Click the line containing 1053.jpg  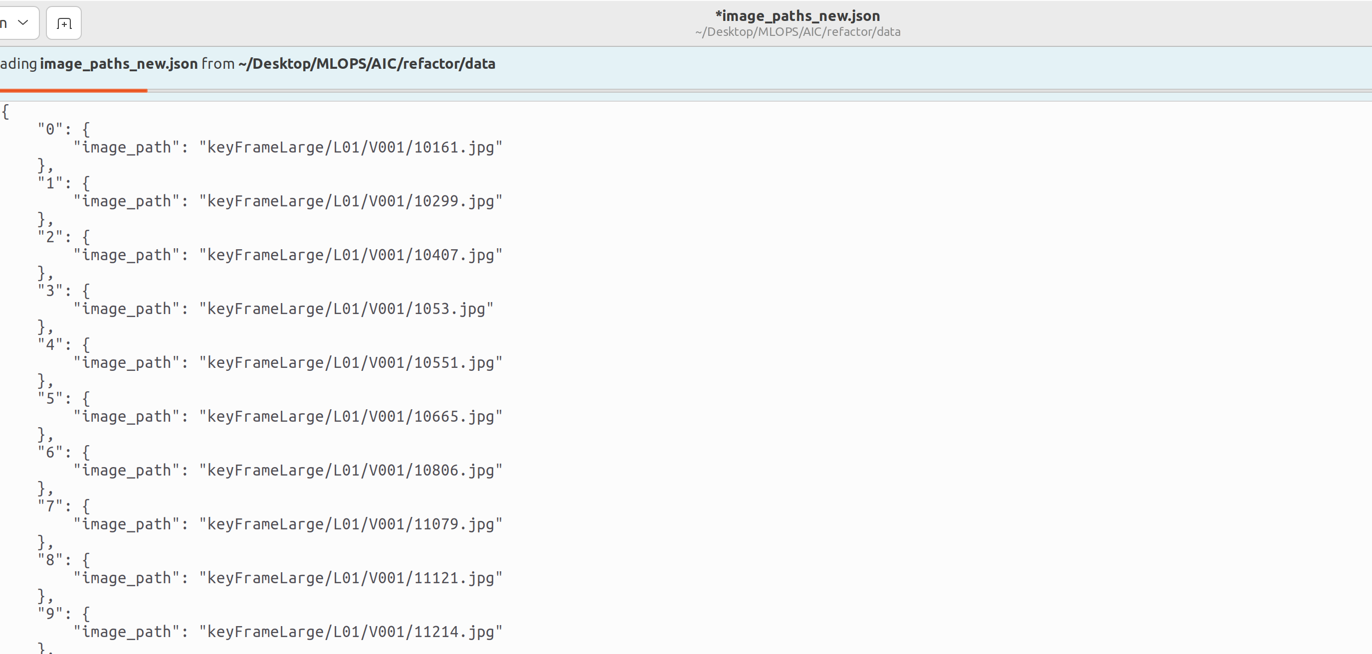[x=346, y=309]
